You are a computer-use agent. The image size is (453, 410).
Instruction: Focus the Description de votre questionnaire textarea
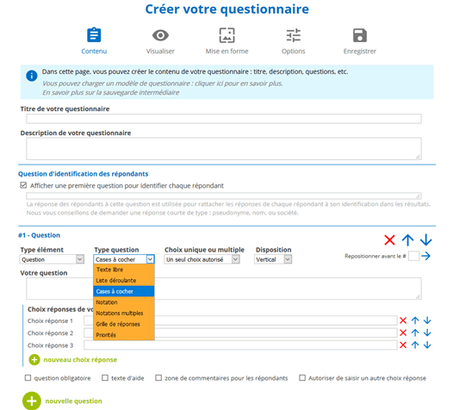click(x=224, y=148)
